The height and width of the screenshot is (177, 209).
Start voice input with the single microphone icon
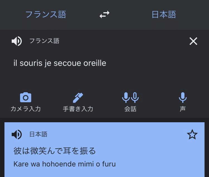183,98
